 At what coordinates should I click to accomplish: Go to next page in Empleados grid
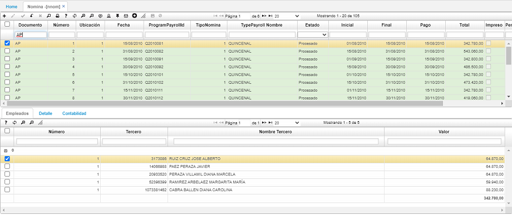264,123
